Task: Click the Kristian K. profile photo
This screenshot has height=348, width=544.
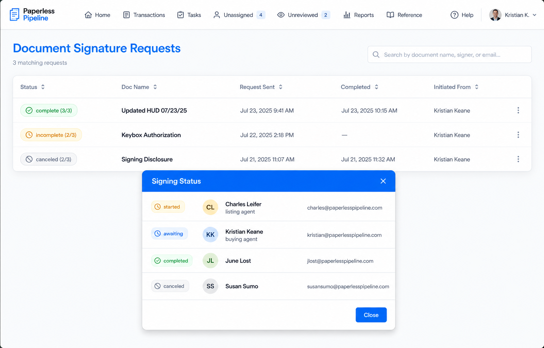Action: click(495, 15)
